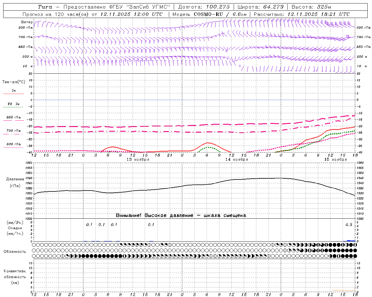Click the "14 ноября" date label

pyautogui.click(x=237, y=160)
